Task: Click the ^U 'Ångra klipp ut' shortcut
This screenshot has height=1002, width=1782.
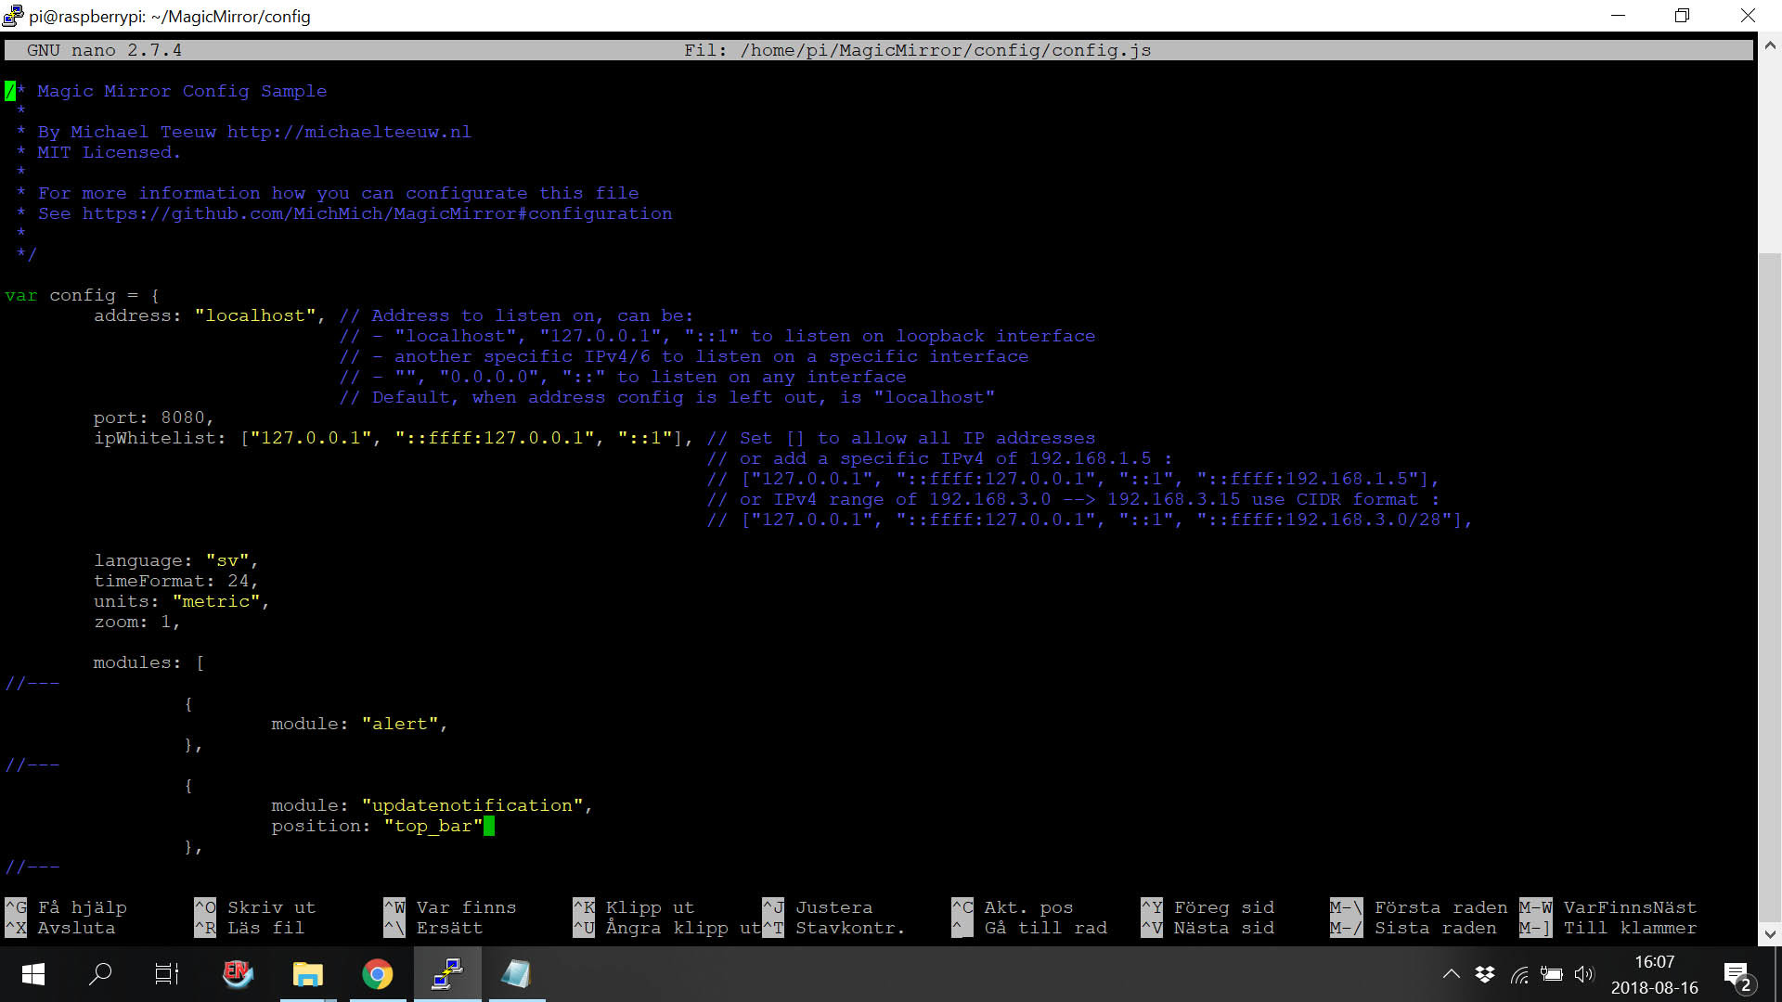Action: tap(666, 928)
